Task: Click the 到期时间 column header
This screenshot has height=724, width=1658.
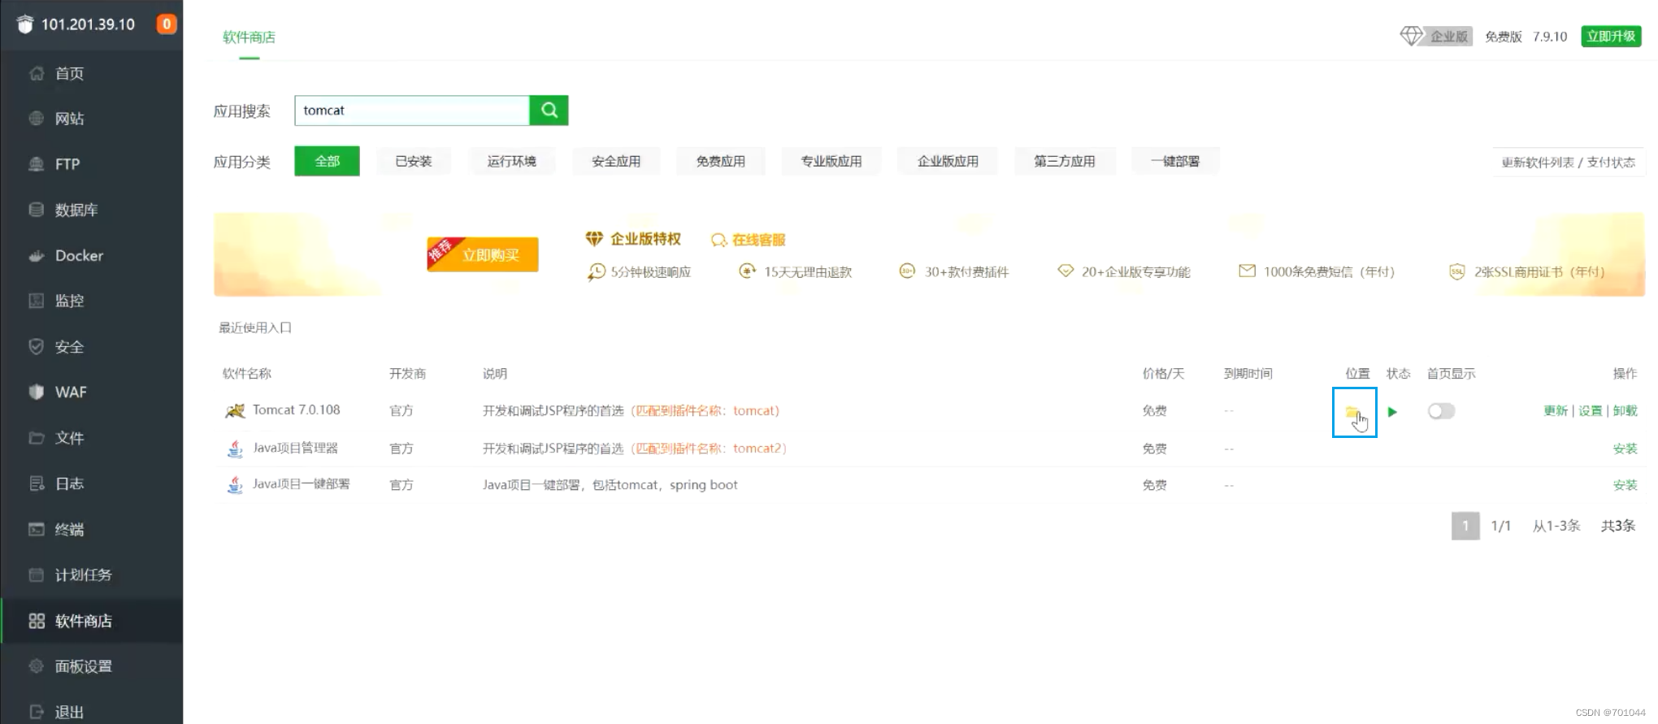Action: click(x=1248, y=374)
